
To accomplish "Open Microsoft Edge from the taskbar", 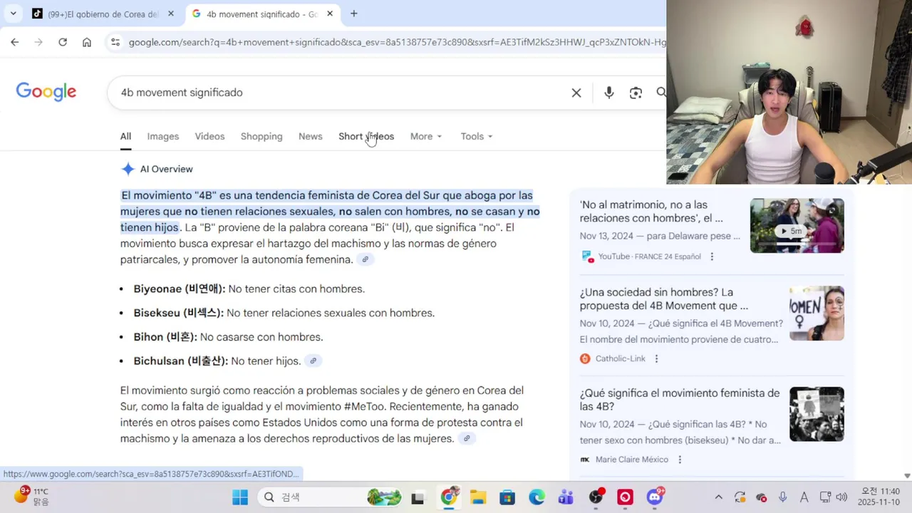I will pos(537,497).
